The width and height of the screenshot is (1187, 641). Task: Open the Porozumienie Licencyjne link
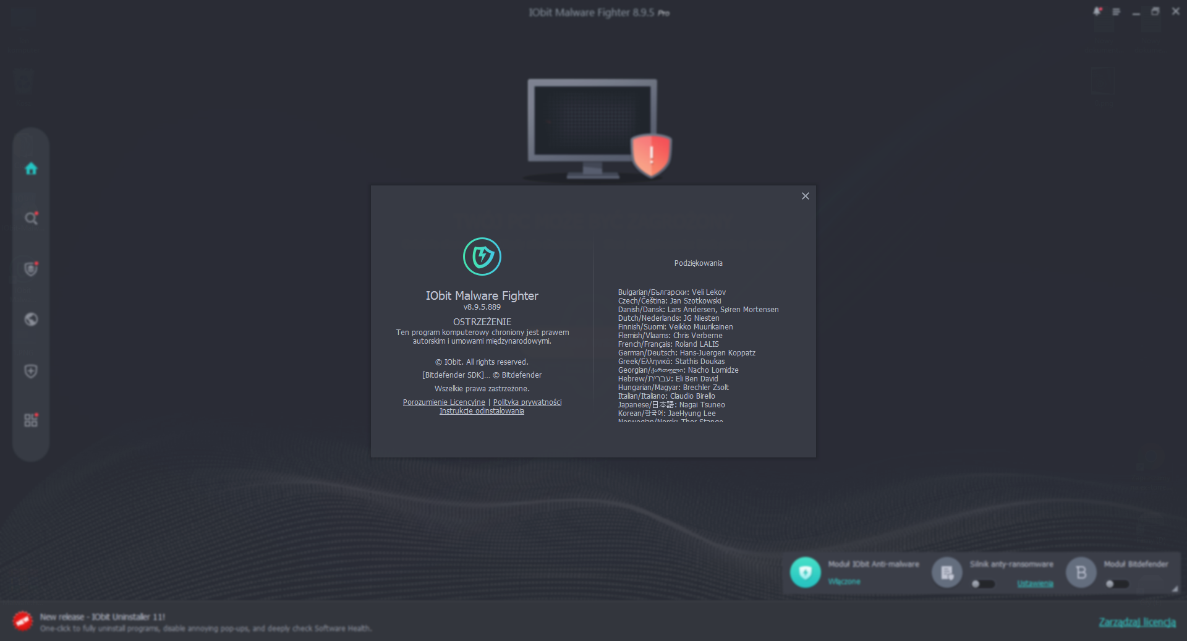click(x=444, y=402)
